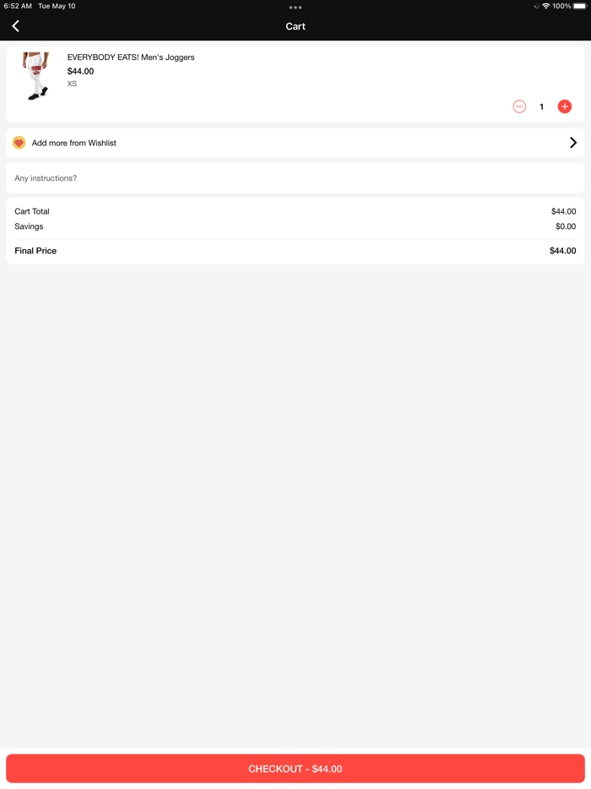
Task: Tap the wishlist heart icon
Action: coord(19,143)
